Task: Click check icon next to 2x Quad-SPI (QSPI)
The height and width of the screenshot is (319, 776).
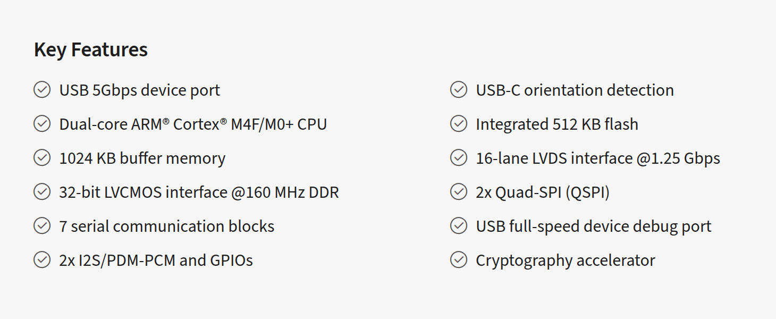Action: point(459,192)
